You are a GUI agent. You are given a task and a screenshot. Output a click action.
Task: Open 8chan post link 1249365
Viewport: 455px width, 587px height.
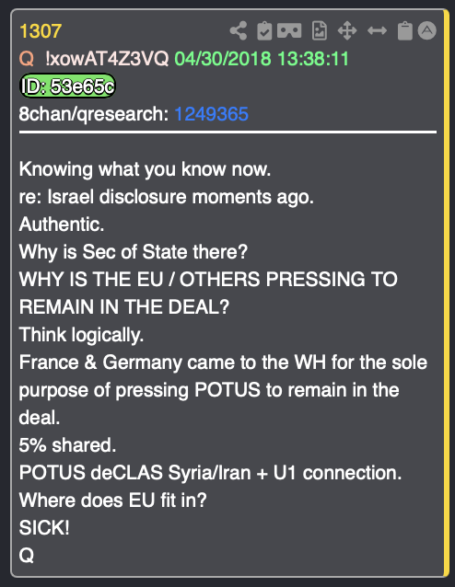click(x=212, y=114)
